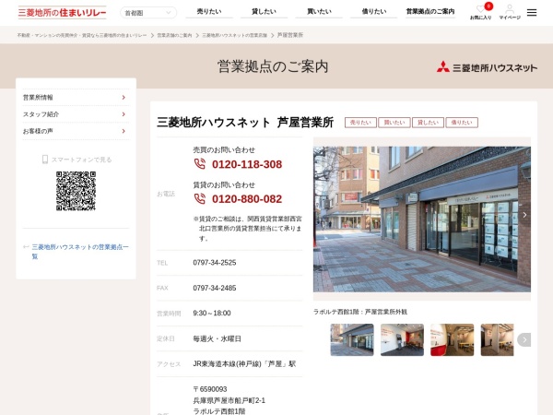553x415 pixels.
Task: Click the 買いたい tag button
Action: point(394,123)
